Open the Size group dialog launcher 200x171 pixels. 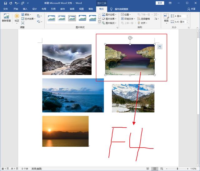[x=188, y=27]
